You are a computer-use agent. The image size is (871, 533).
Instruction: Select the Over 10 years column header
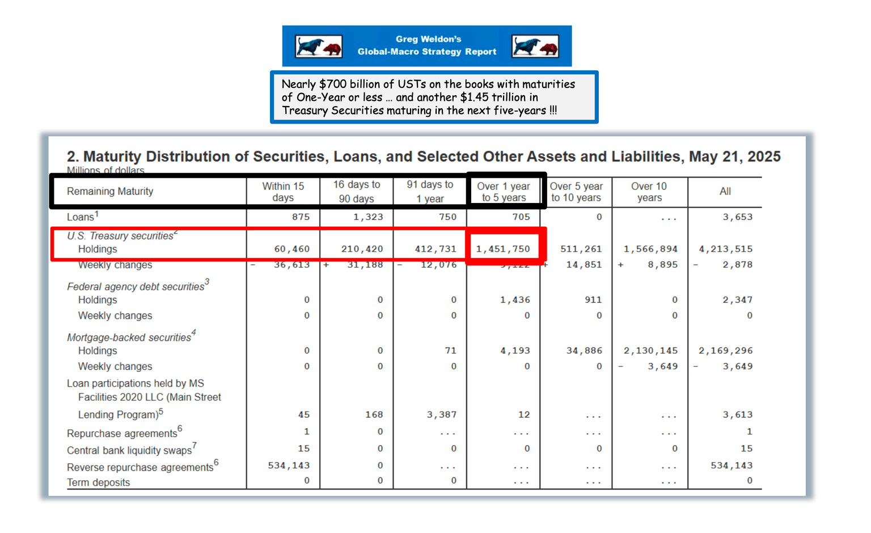[x=649, y=192]
